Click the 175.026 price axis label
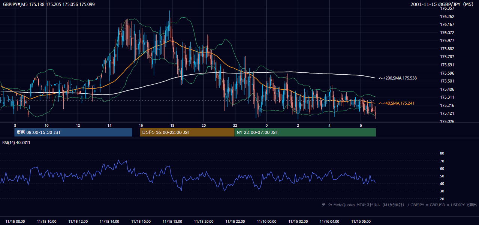The image size is (479, 225). click(x=447, y=121)
